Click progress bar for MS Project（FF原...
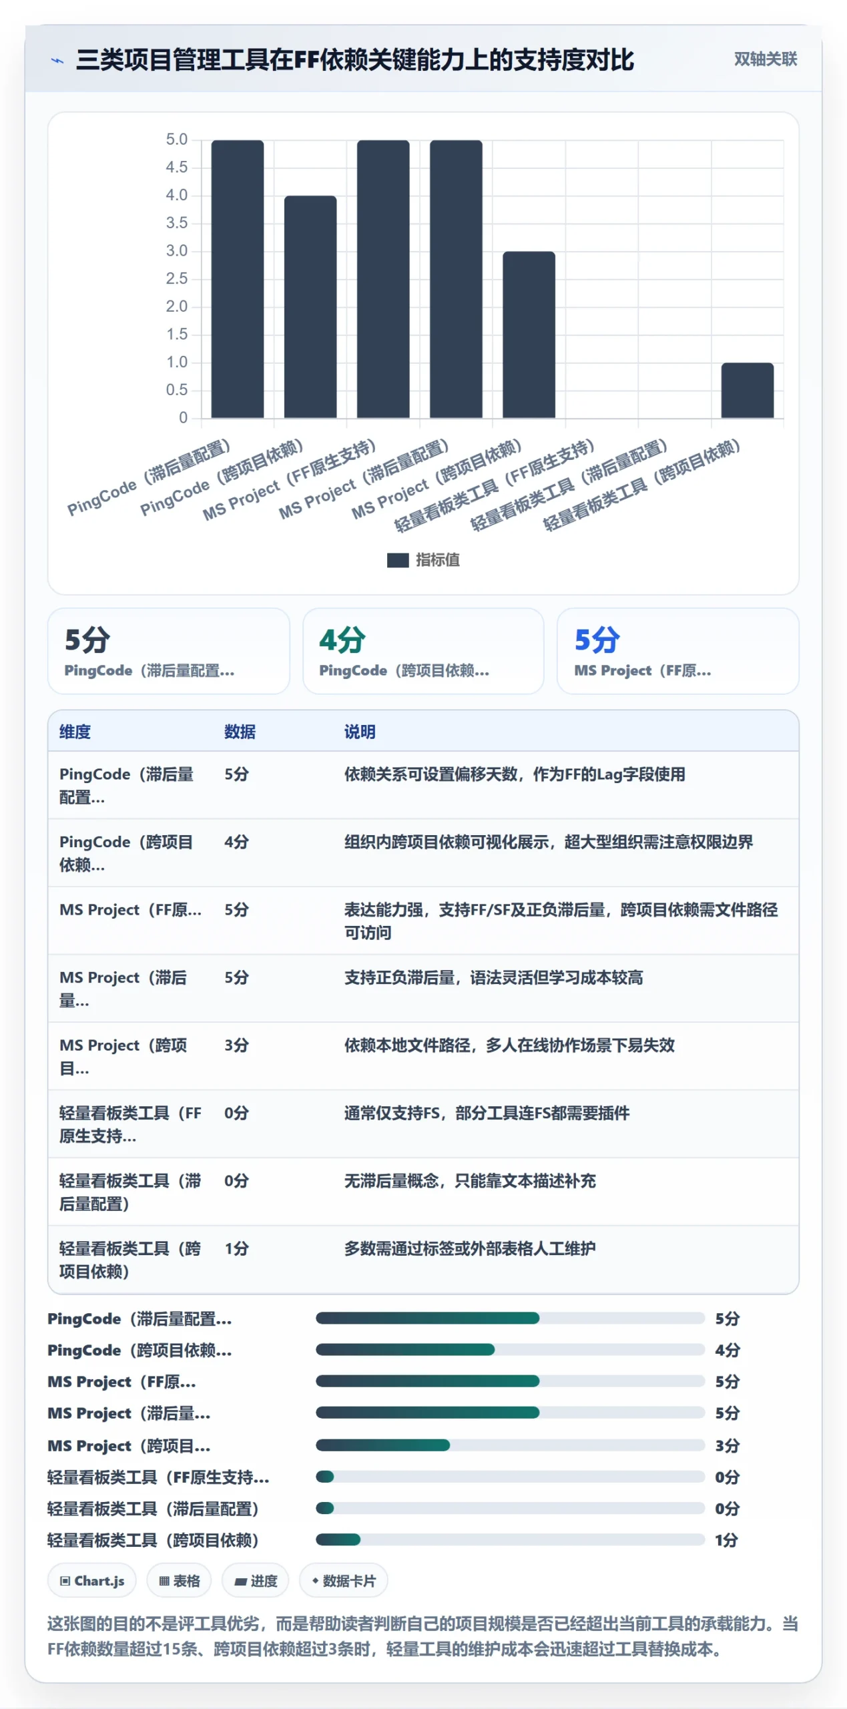 pos(510,1381)
